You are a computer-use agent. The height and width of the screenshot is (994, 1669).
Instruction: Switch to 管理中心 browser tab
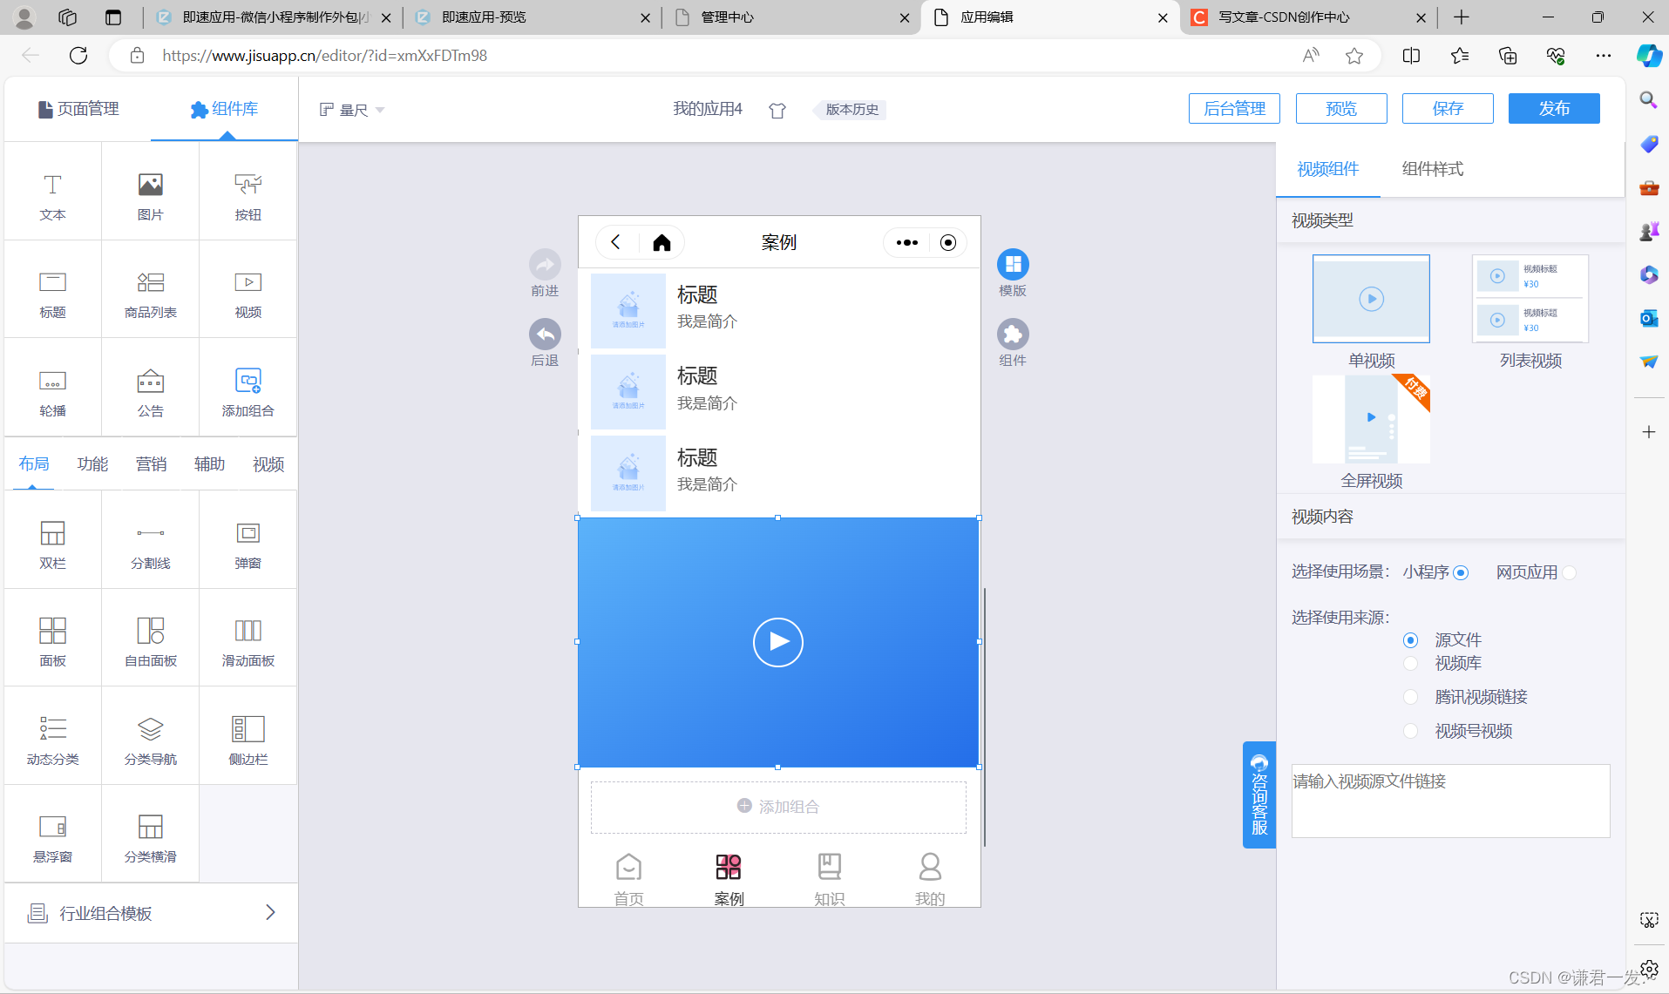(793, 17)
